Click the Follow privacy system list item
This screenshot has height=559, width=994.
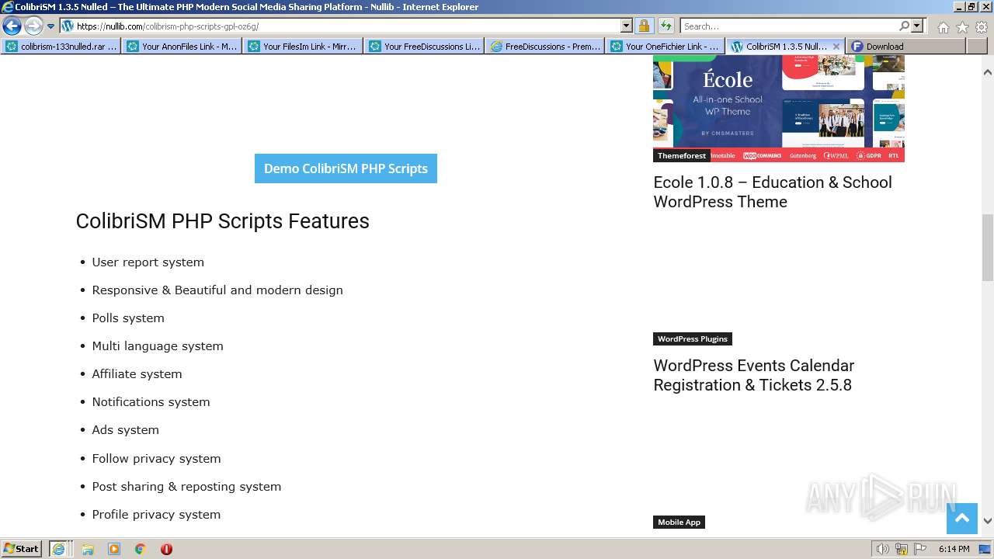[x=156, y=459]
